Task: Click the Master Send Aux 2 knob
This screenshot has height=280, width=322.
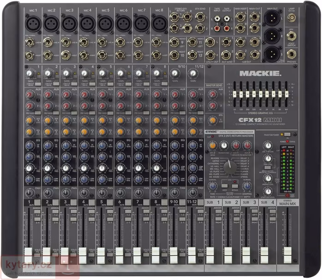Action: [x=213, y=106]
